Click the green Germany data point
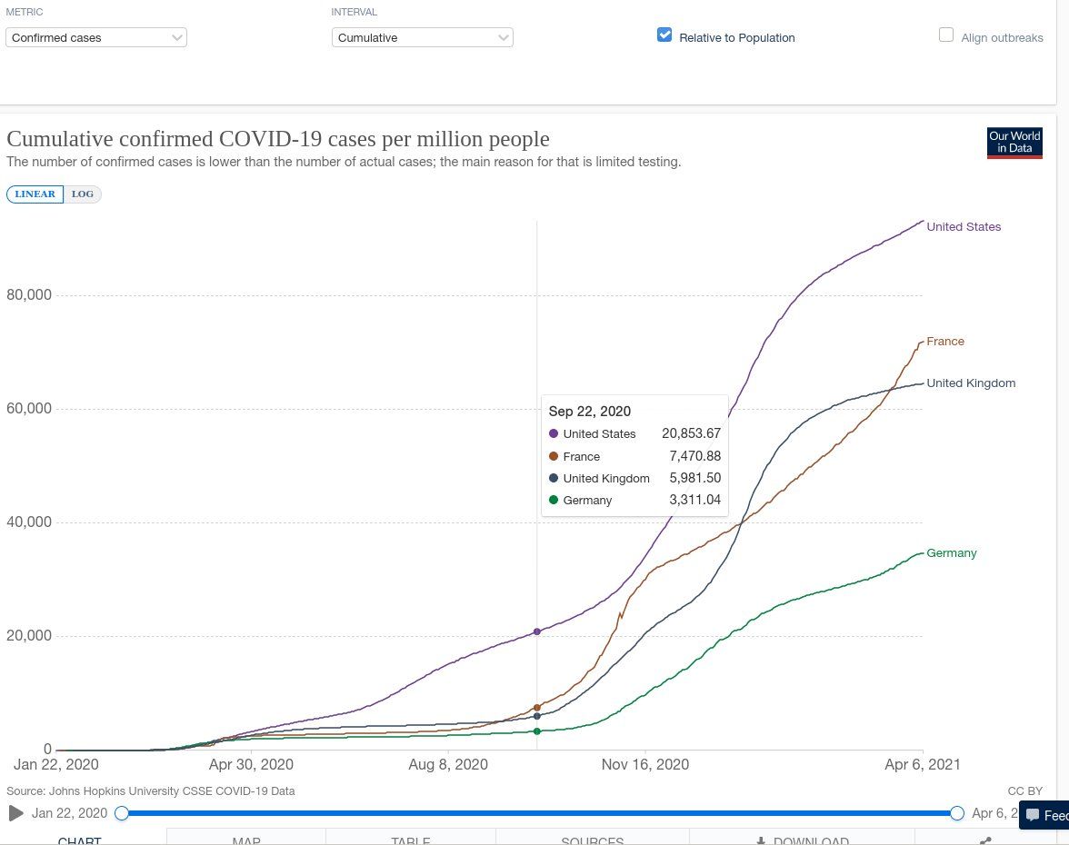 (x=537, y=731)
